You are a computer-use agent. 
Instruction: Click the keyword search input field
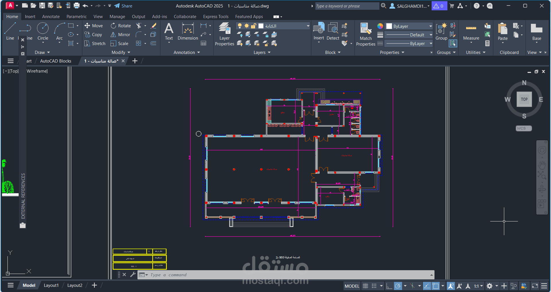pos(347,6)
